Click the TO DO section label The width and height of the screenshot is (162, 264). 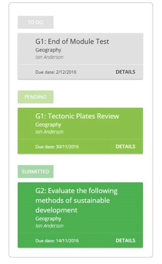point(36,22)
